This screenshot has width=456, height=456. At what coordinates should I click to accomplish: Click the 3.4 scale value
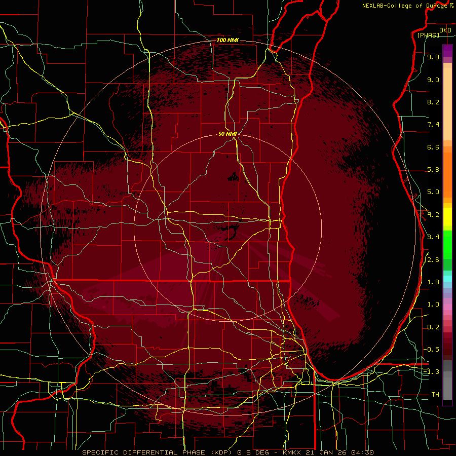coord(433,237)
